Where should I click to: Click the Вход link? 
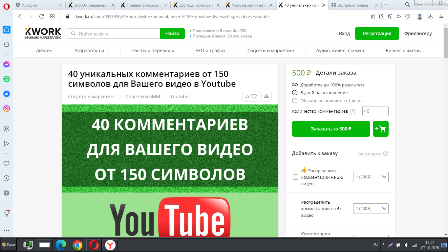pos(344,34)
